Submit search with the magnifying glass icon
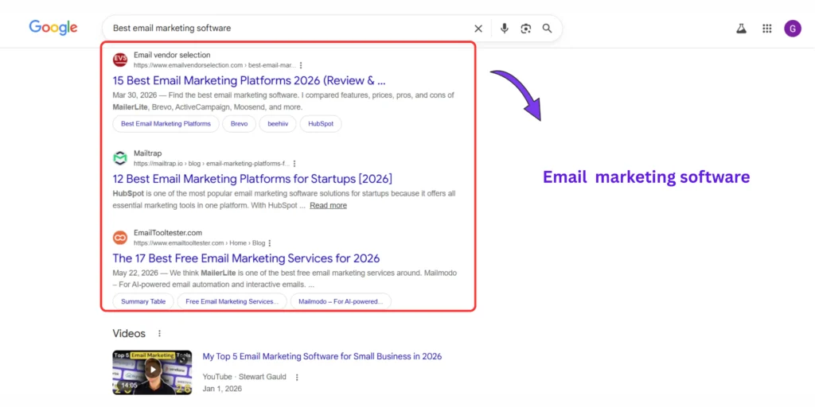815x407 pixels. [x=548, y=28]
